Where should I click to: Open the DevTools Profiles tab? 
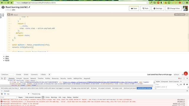point(48,78)
